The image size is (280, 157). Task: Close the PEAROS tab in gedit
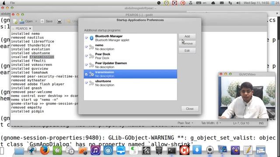click(x=30, y=28)
